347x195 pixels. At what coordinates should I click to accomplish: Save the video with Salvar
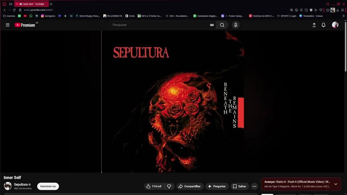point(239,186)
